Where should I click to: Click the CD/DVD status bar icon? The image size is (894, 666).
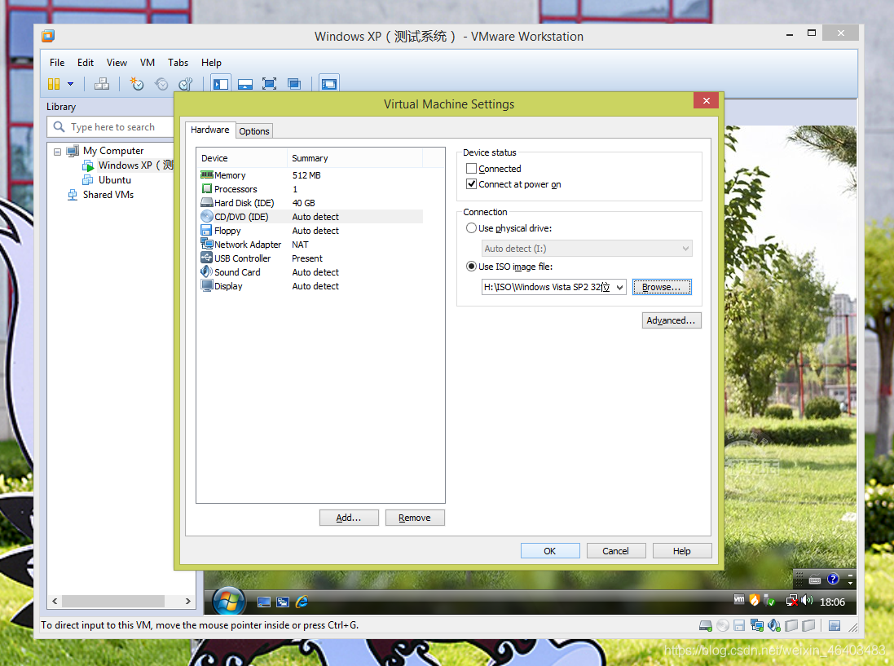coord(723,625)
